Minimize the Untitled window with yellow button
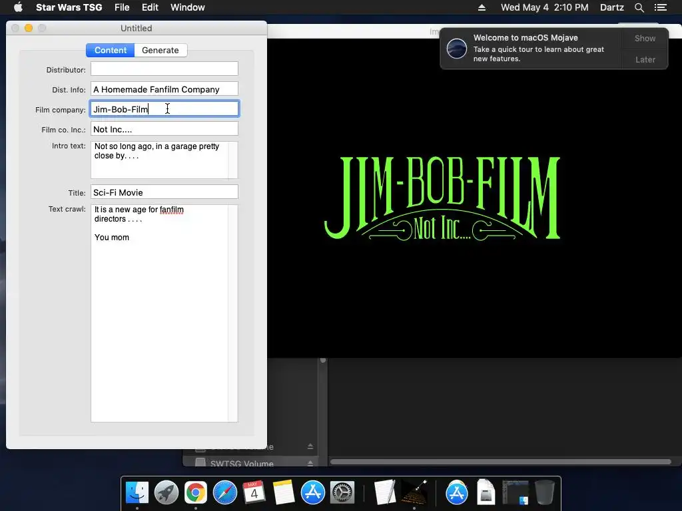 pyautogui.click(x=29, y=28)
